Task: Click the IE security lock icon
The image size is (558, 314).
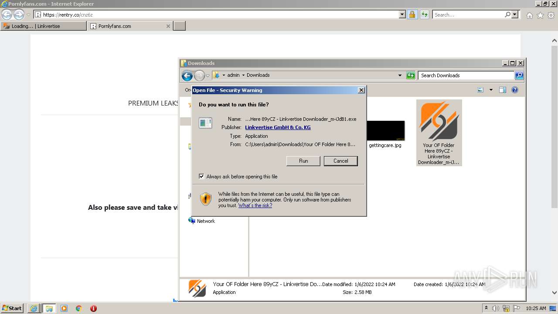Action: point(412,14)
